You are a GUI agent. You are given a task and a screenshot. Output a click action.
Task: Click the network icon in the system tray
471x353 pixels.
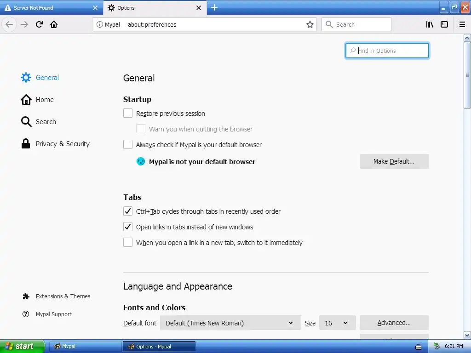point(437,347)
